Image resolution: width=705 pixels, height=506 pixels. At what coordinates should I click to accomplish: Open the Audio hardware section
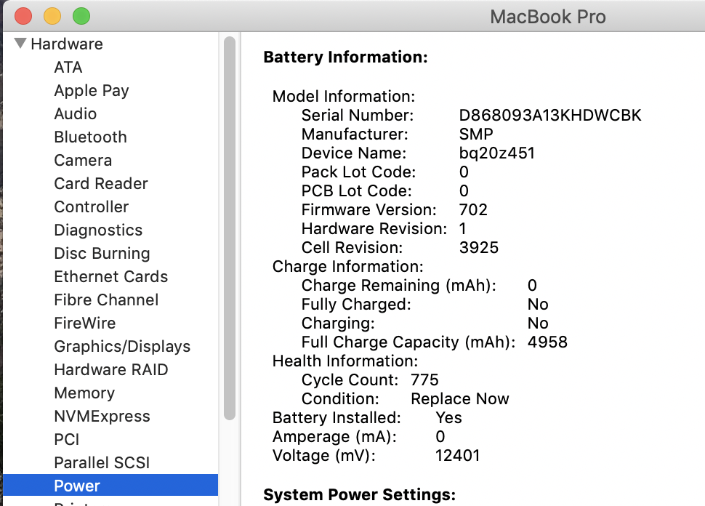[x=75, y=114]
